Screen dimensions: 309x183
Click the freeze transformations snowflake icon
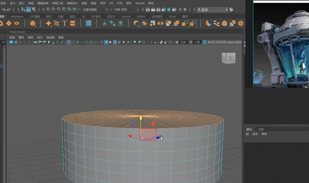(x=120, y=24)
